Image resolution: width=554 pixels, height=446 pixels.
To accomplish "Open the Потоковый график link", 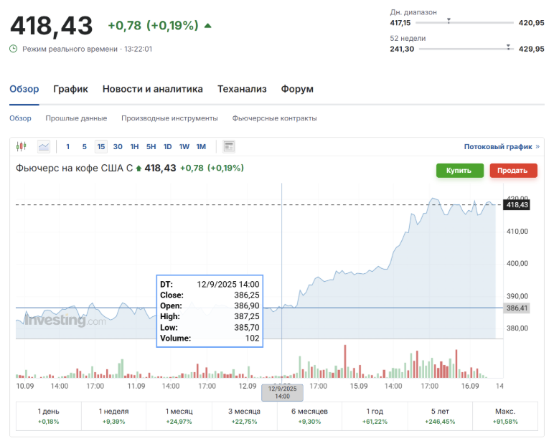I will 498,146.
